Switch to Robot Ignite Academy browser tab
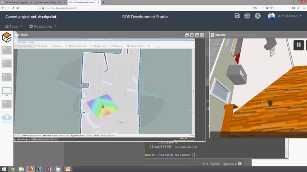This screenshot has height=172, width=307. (50, 2)
